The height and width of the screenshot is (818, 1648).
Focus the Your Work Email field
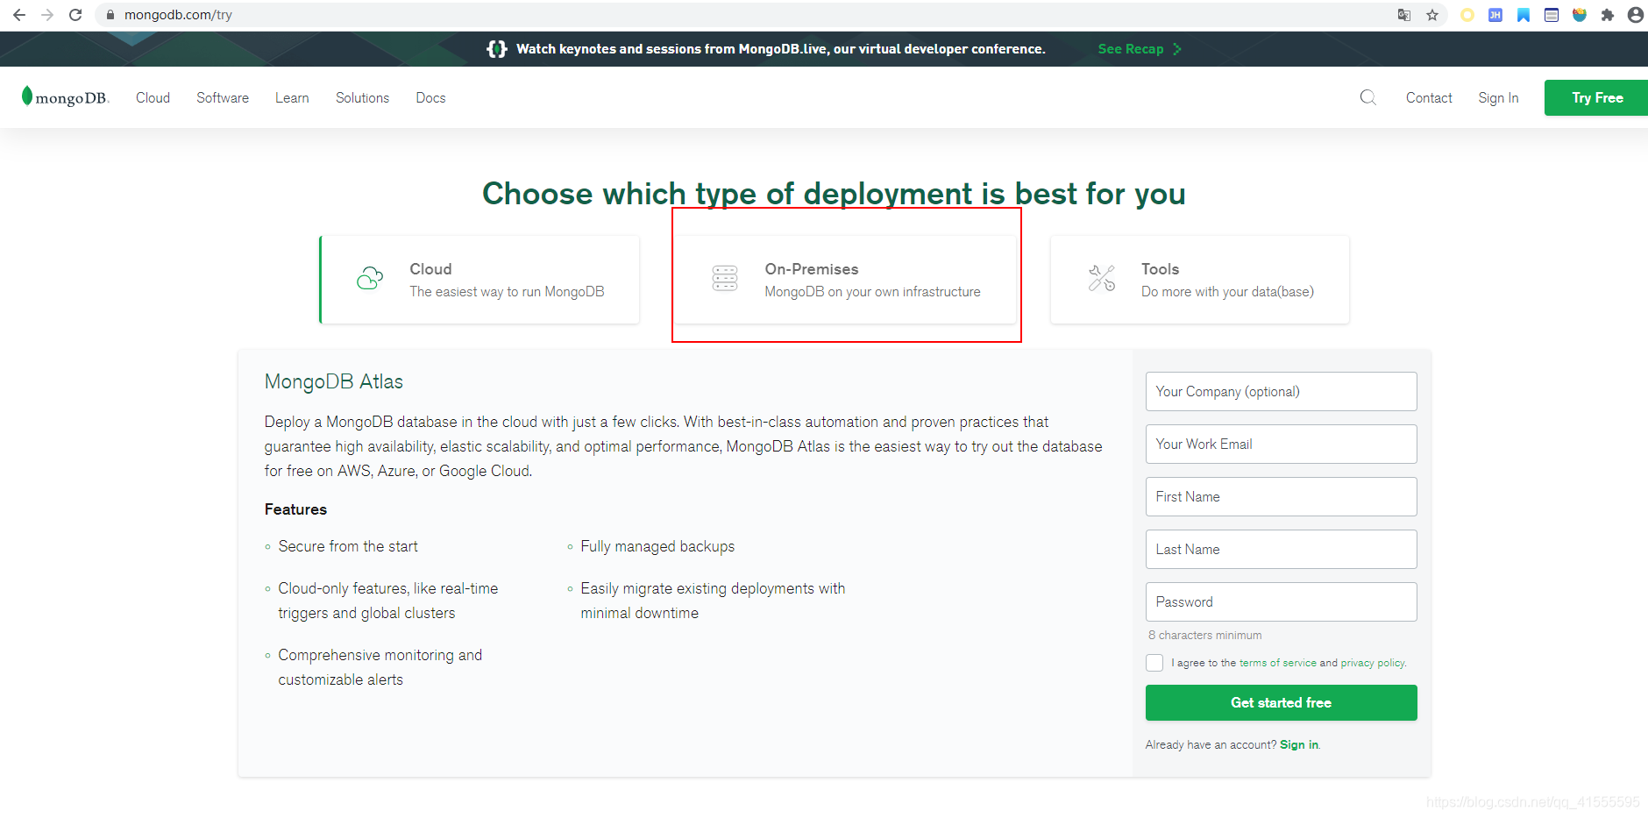click(1281, 444)
